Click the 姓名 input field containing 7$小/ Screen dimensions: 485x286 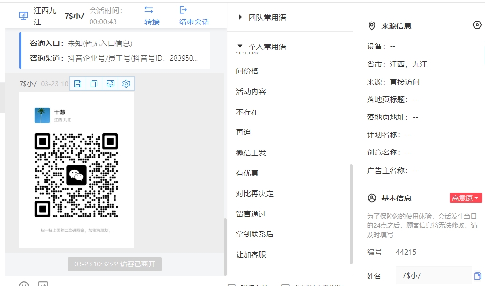434,276
